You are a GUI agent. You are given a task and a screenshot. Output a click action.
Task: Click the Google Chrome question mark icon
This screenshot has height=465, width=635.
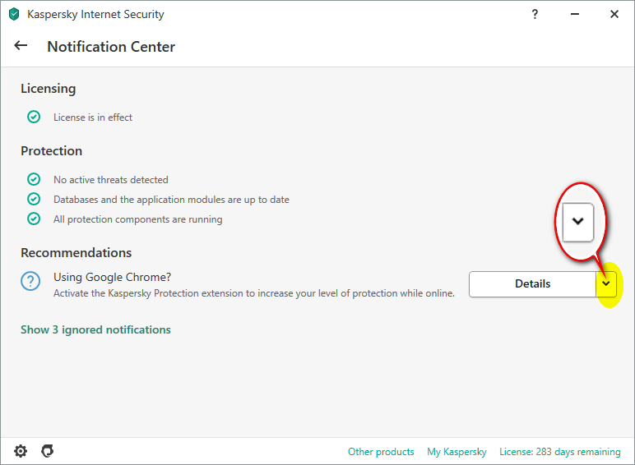[x=30, y=281]
